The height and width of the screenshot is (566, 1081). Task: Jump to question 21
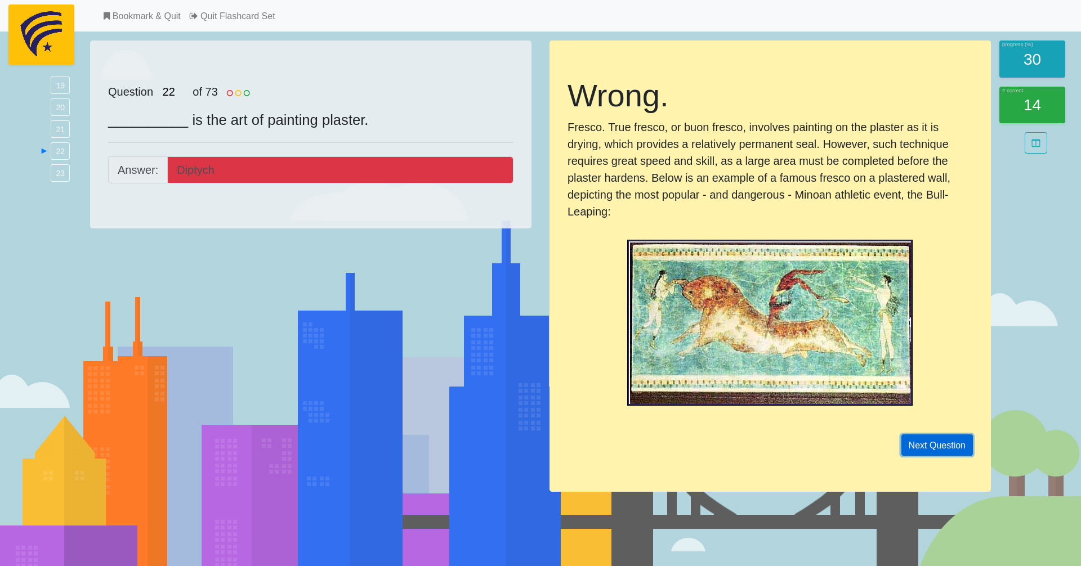60,129
